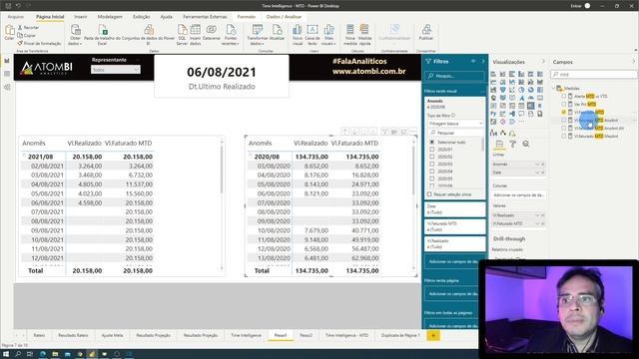Open the Representante slicer dropdown
Viewport: 639px width, 359px height.
coord(116,70)
